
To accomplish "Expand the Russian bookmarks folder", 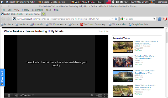I will pyautogui.click(x=7, y=24).
